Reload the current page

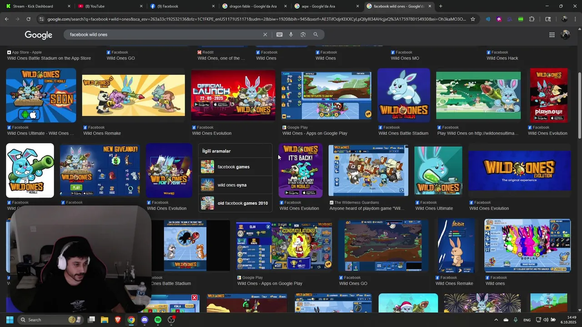point(28,19)
